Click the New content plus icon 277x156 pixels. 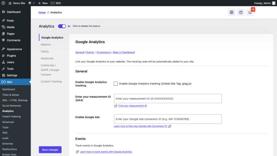coord(39,3)
